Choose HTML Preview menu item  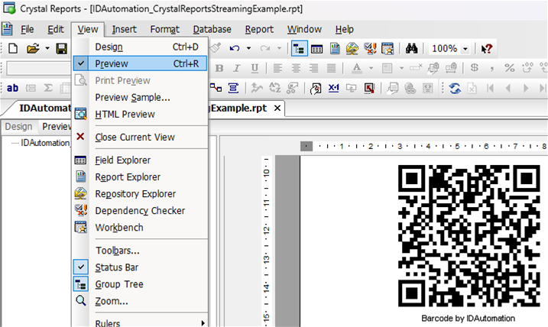[140, 115]
